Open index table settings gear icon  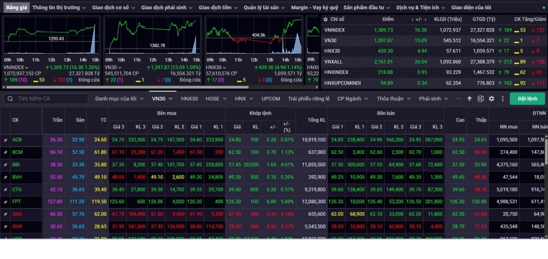click(x=325, y=19)
